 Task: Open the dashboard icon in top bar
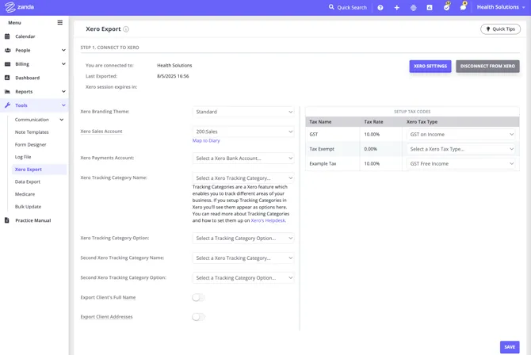pos(430,7)
